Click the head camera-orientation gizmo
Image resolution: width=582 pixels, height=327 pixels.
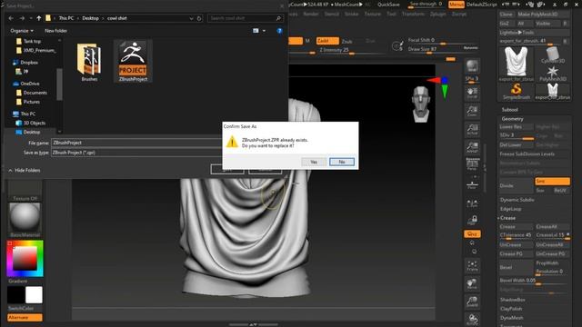[421, 104]
